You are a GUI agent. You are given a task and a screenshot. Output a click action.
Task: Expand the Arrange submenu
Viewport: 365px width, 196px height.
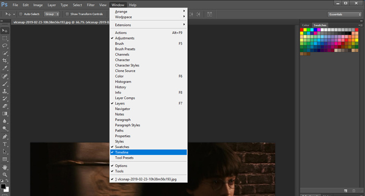[148, 11]
